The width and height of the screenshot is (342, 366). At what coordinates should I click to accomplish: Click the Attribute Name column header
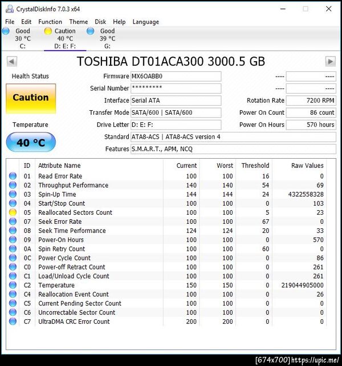coord(99,166)
